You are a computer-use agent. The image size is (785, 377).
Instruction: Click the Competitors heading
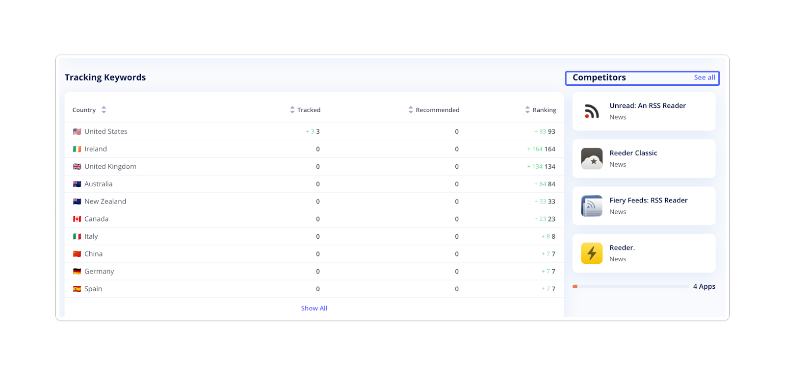coord(599,77)
